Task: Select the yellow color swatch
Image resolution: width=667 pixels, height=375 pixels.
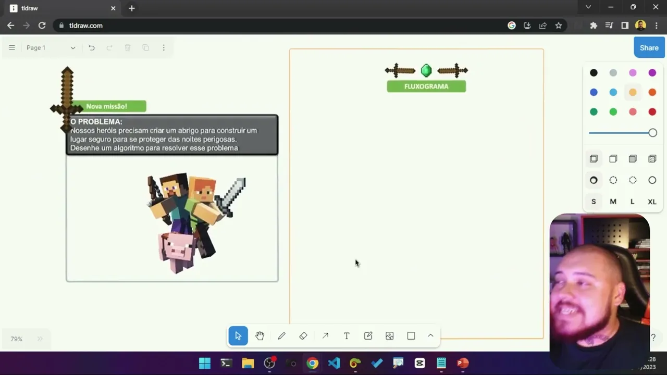Action: coord(633,92)
